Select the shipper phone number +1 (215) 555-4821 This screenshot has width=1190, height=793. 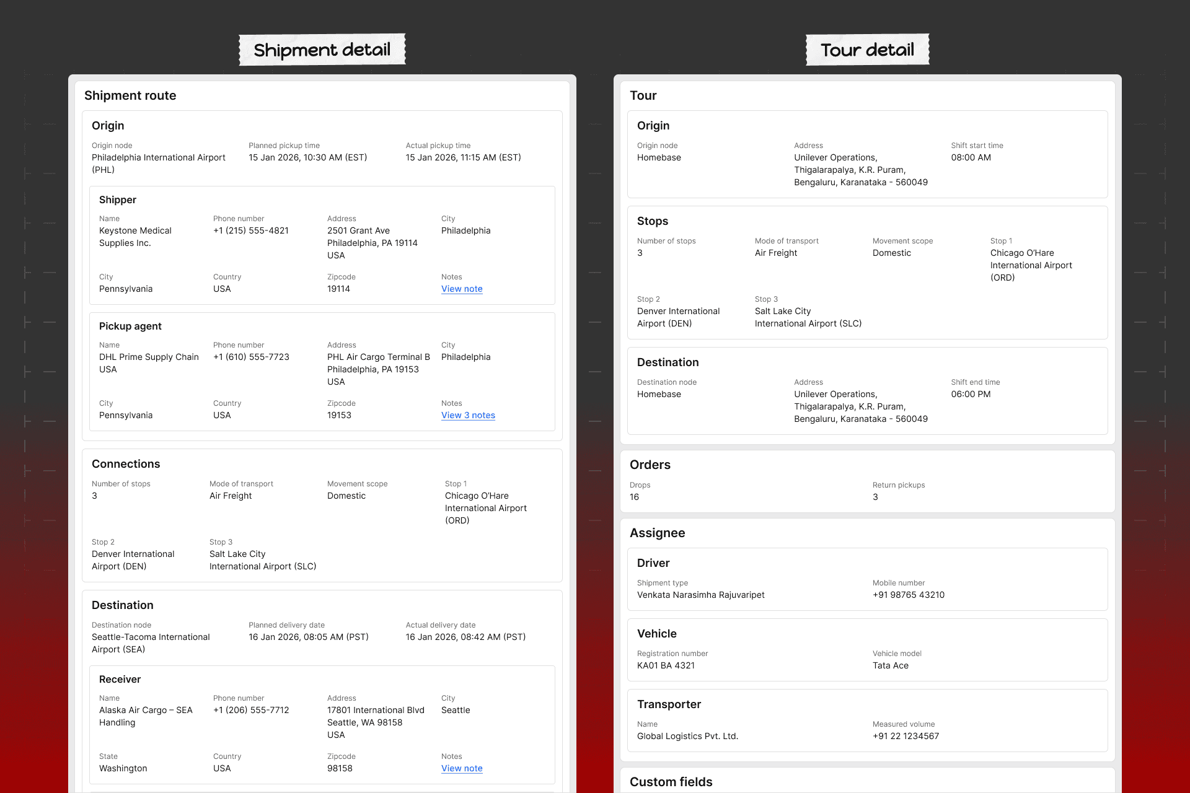click(x=251, y=230)
